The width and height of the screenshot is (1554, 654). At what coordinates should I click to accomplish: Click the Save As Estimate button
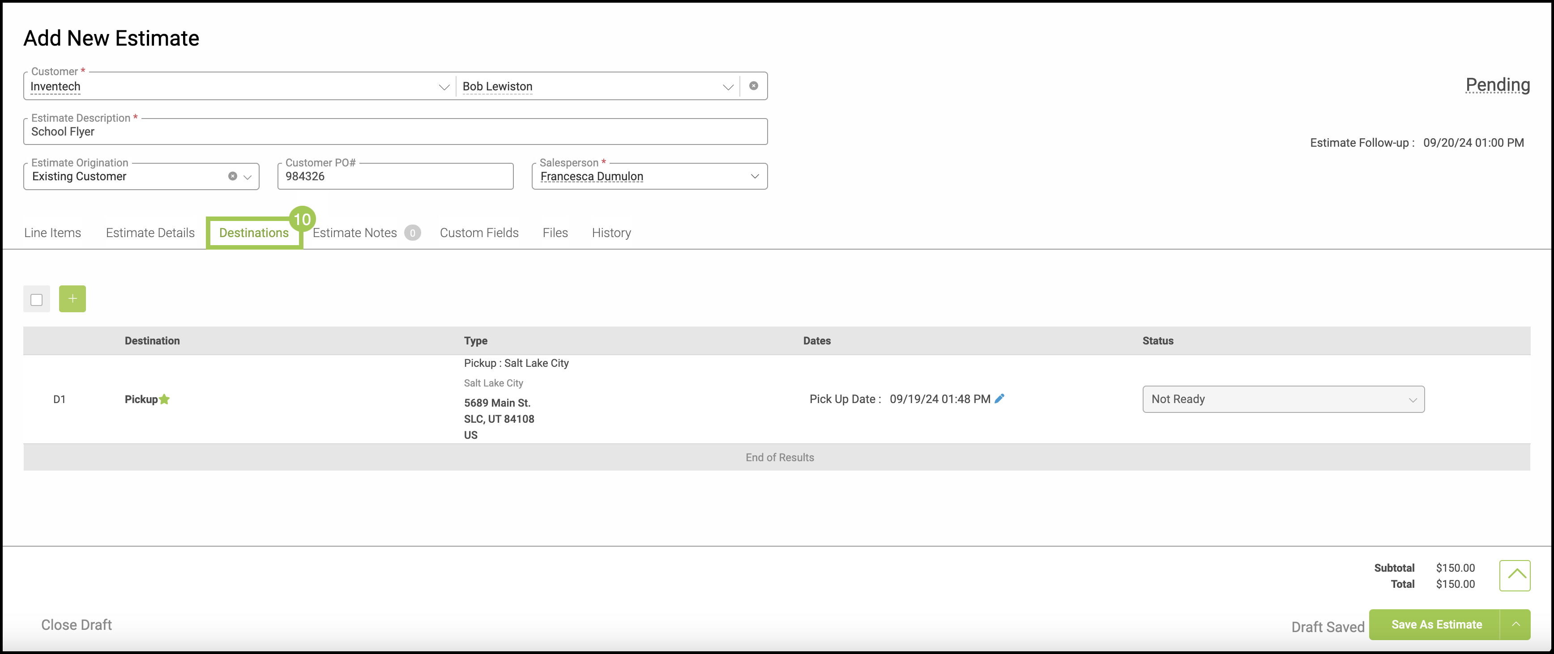(x=1436, y=624)
